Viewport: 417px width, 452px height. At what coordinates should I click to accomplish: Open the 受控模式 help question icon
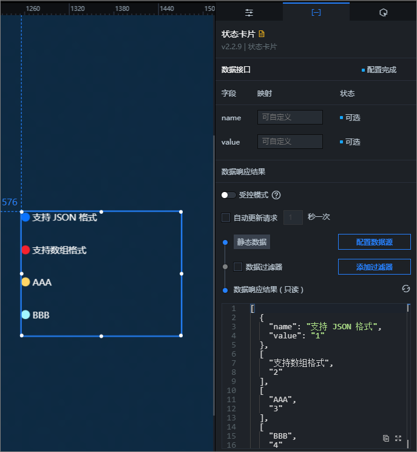click(276, 195)
